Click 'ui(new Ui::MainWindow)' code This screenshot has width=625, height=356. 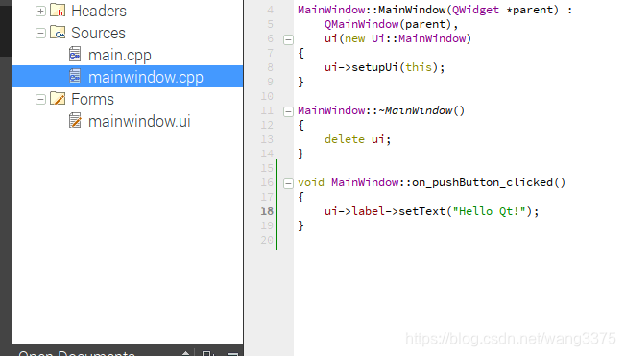click(397, 38)
